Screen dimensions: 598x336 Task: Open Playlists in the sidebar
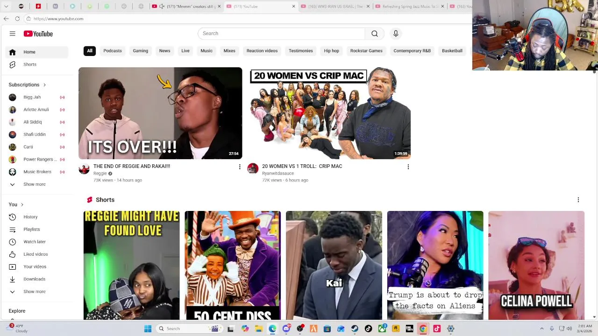click(x=37, y=229)
